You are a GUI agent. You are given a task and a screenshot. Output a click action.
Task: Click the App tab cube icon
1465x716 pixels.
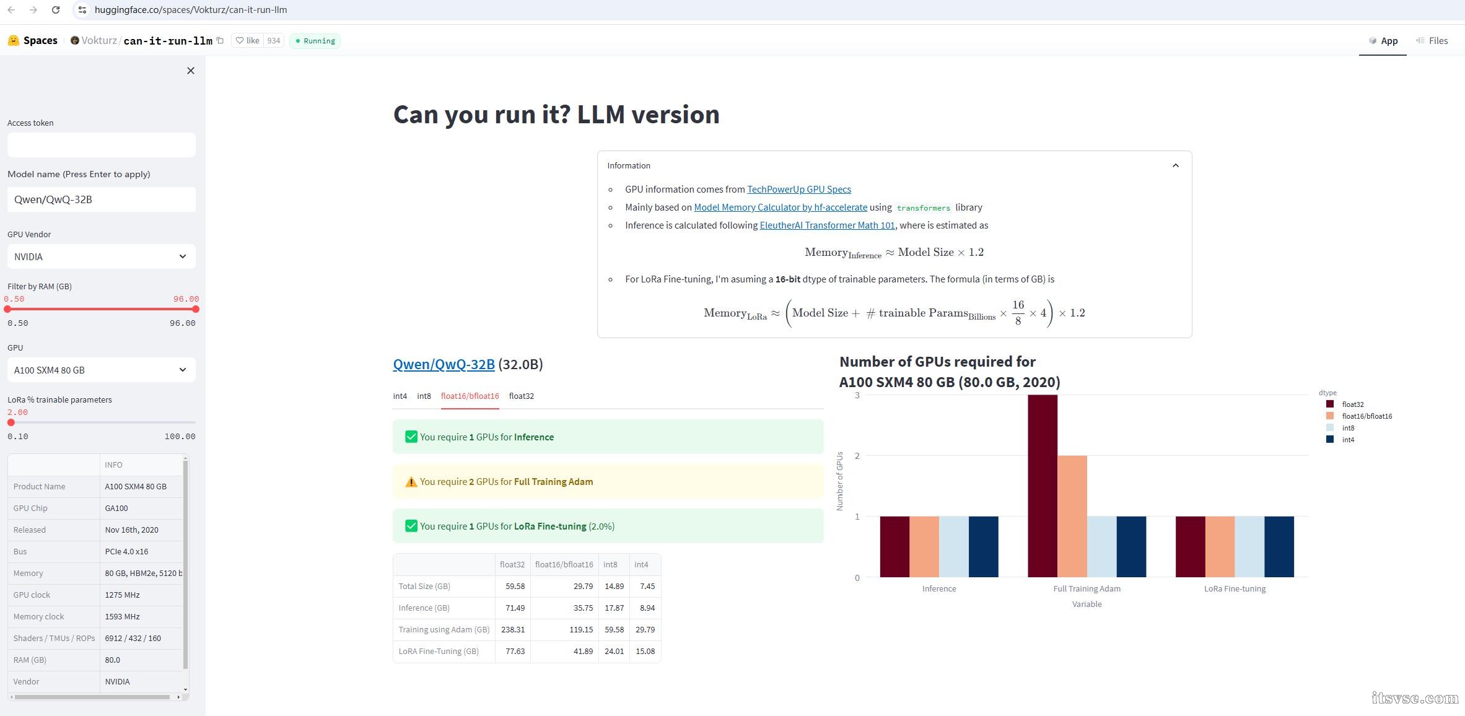pyautogui.click(x=1373, y=40)
